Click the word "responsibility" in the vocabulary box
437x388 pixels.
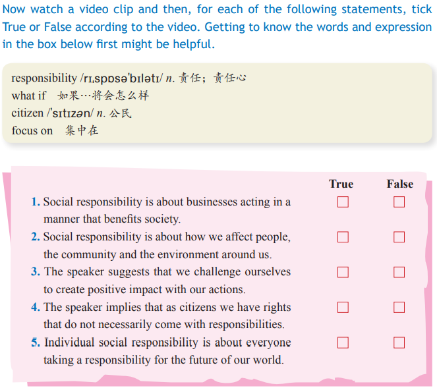[x=44, y=78]
